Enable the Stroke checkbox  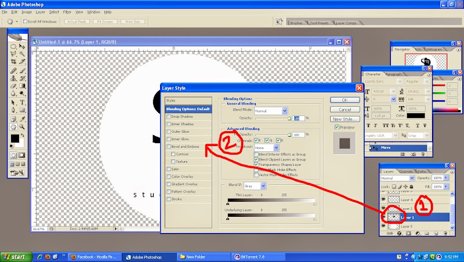point(169,199)
